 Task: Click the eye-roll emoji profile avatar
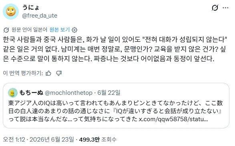pyautogui.click(x=11, y=12)
